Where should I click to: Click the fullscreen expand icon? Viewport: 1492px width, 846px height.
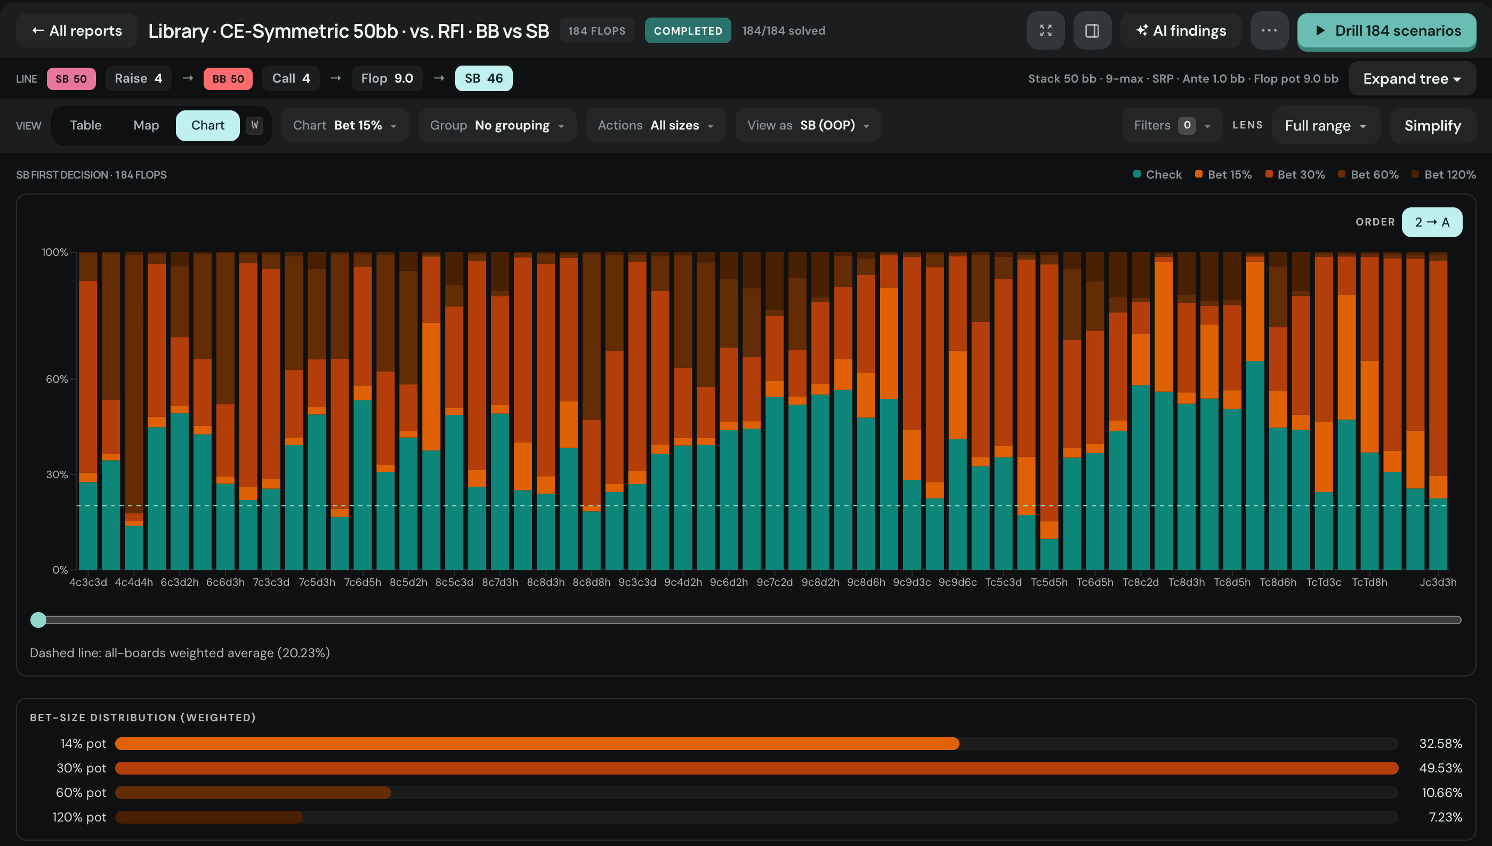point(1045,31)
